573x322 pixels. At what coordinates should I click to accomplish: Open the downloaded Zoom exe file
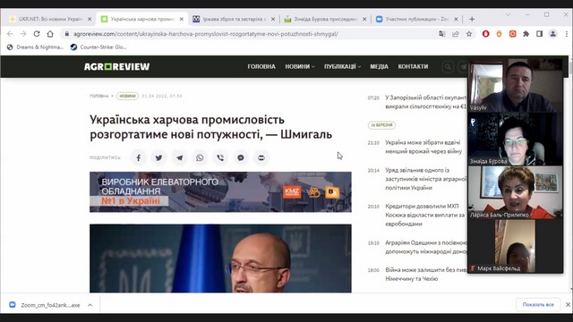tap(45, 305)
